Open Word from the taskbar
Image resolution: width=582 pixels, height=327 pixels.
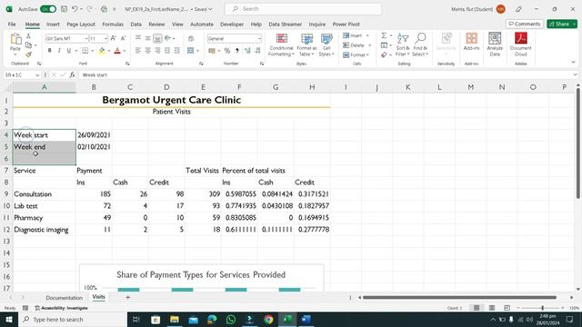coord(306,319)
